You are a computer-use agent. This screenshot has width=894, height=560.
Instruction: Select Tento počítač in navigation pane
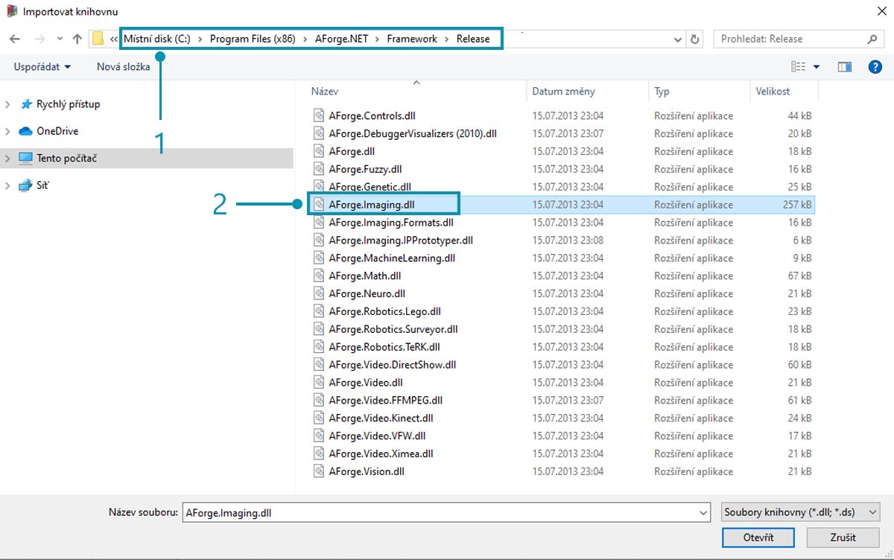pyautogui.click(x=66, y=159)
